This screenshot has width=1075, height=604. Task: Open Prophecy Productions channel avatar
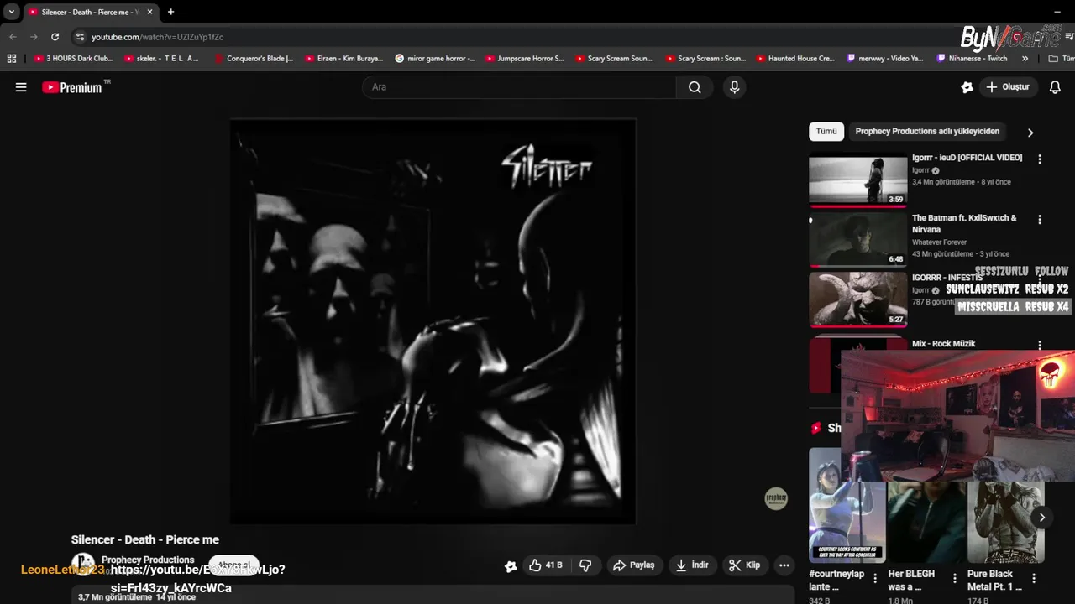pyautogui.click(x=82, y=564)
